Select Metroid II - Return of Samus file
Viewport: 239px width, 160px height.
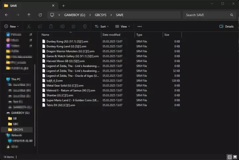111,90
